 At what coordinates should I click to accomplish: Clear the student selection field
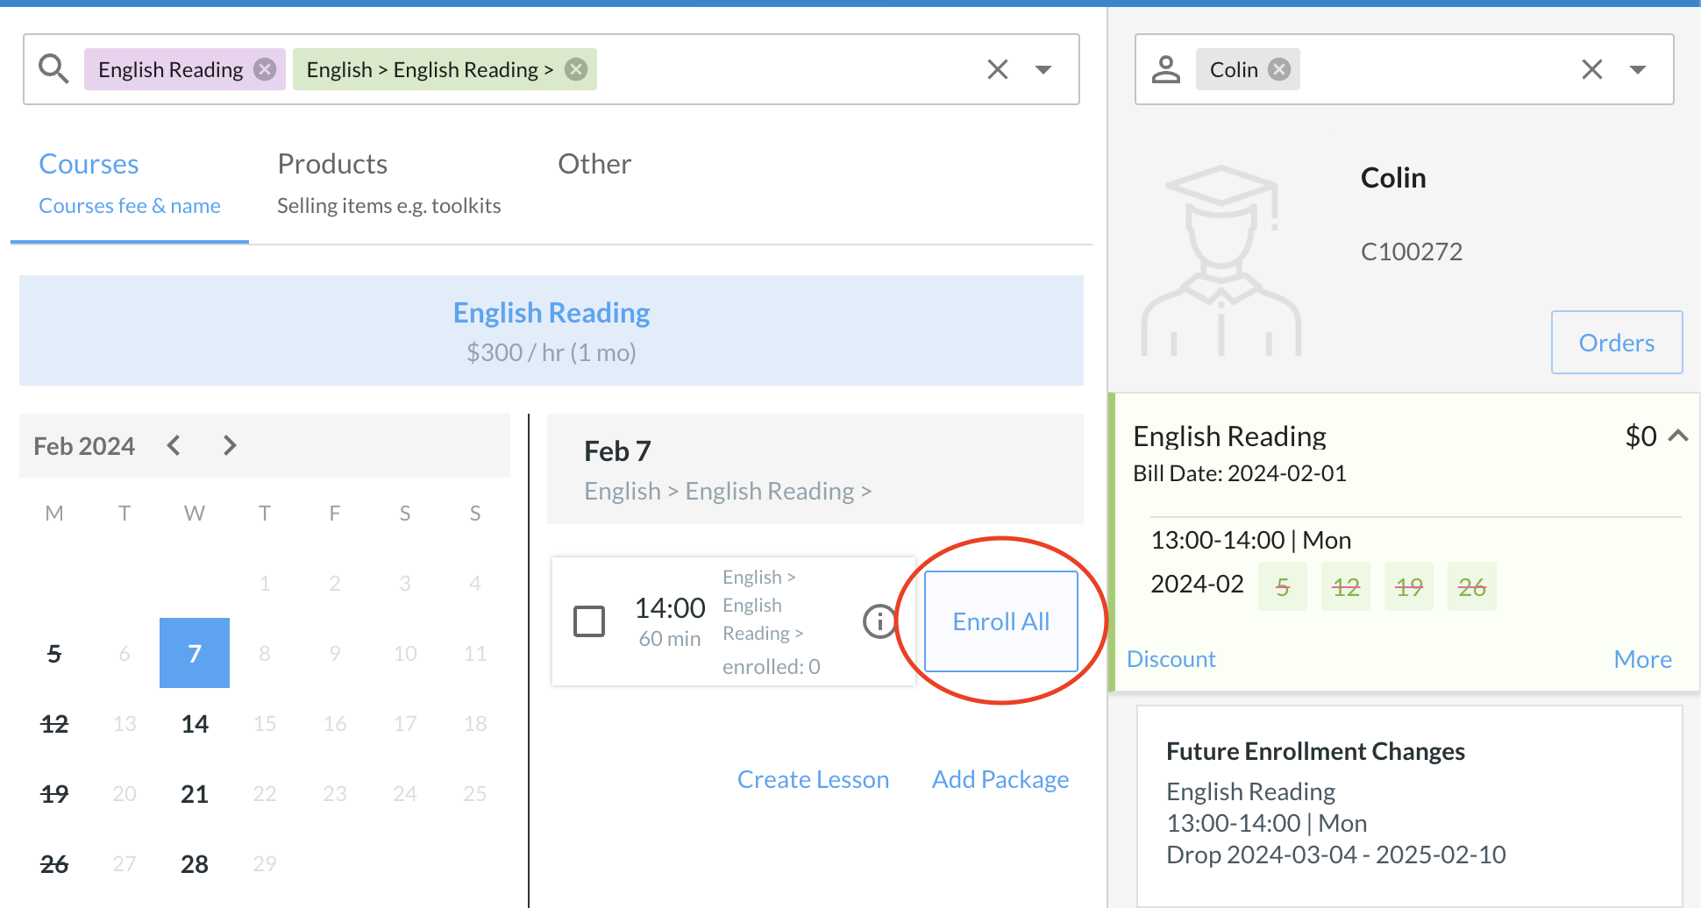[1591, 69]
